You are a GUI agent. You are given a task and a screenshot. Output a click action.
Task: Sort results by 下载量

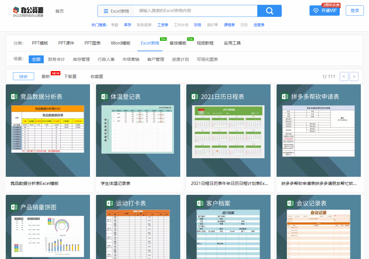(x=70, y=76)
